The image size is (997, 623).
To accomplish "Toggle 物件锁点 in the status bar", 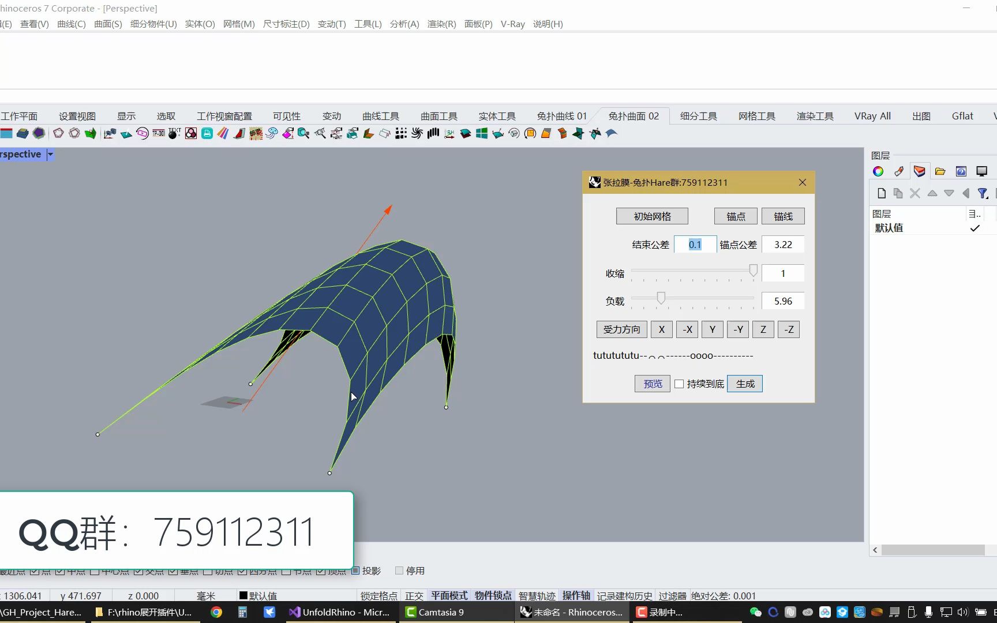I will coord(493,596).
